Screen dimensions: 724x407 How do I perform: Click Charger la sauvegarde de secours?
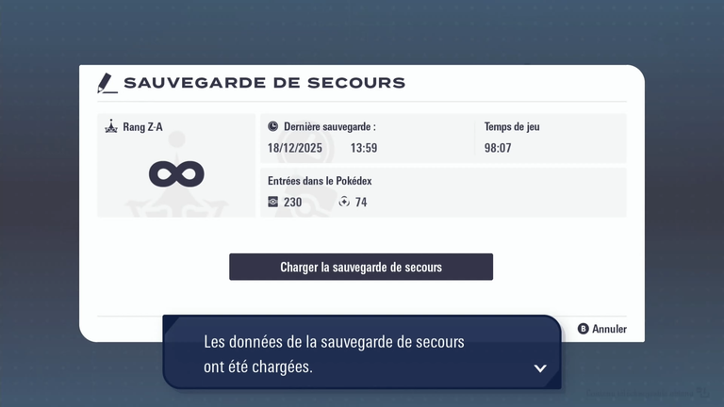point(361,267)
